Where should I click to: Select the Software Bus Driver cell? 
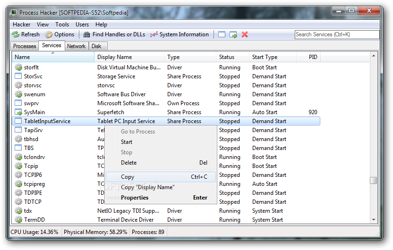[x=121, y=94]
